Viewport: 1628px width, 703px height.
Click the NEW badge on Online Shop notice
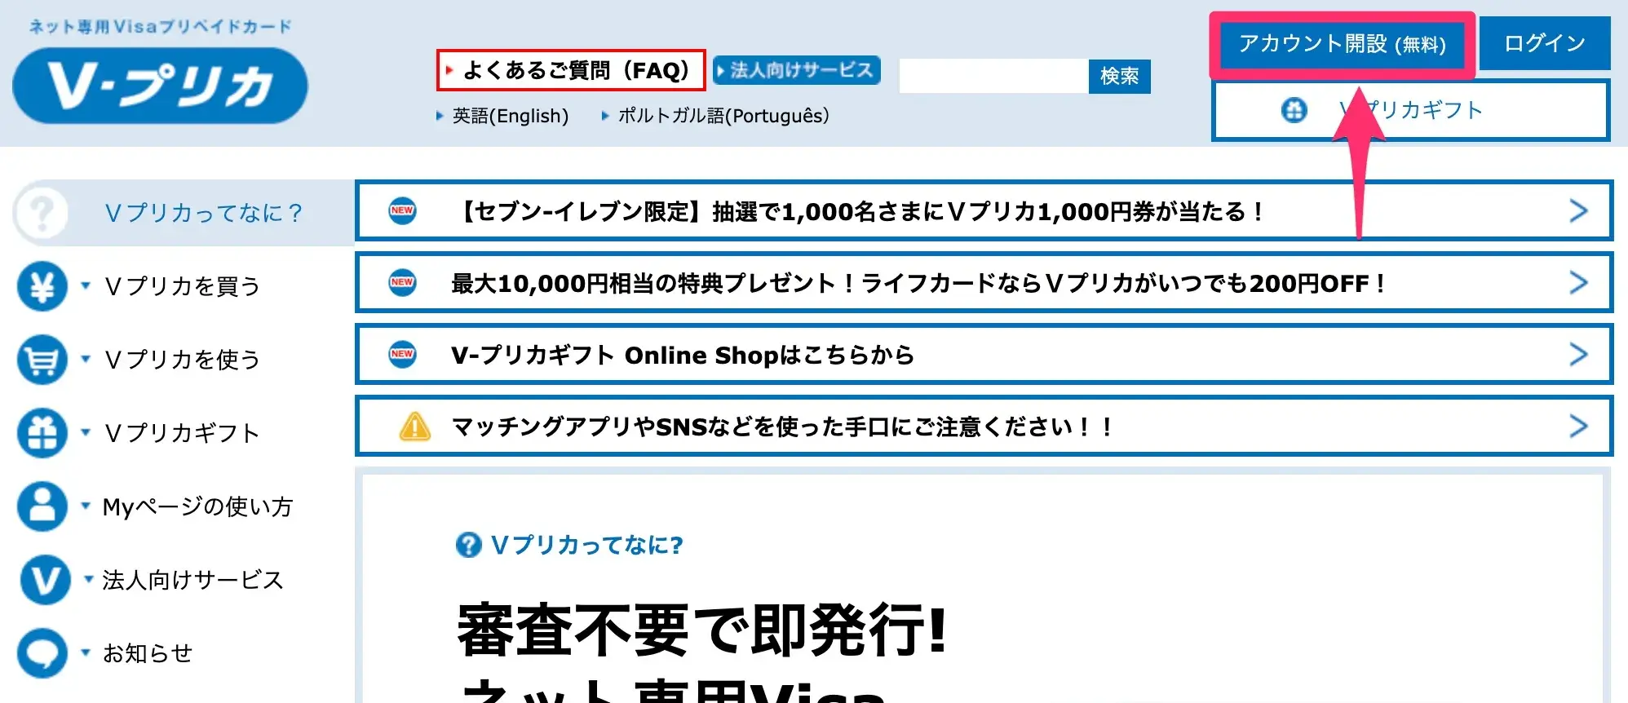[x=402, y=354]
